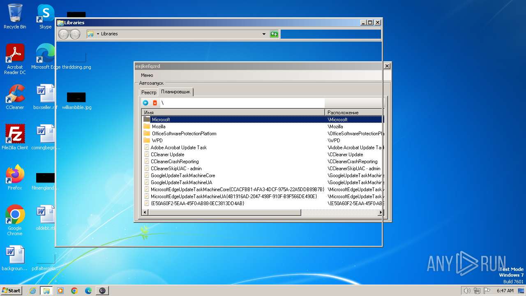Click the path field showing backslash
This screenshot has height=296, width=526.
tap(242, 103)
